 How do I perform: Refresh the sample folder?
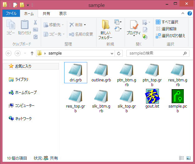coord(119,53)
